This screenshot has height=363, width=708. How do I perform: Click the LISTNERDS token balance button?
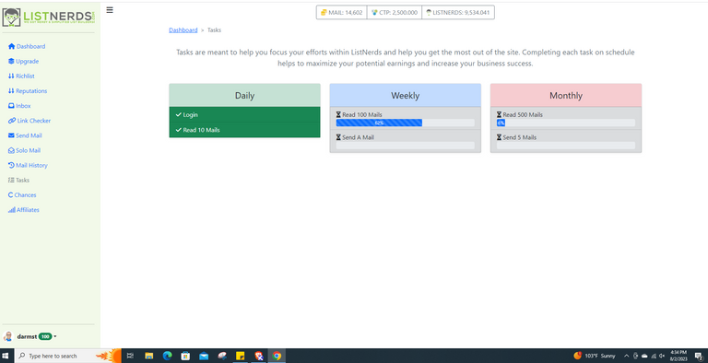coord(458,13)
